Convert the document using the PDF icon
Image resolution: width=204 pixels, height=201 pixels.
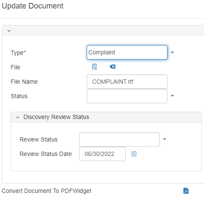pyautogui.click(x=186, y=191)
